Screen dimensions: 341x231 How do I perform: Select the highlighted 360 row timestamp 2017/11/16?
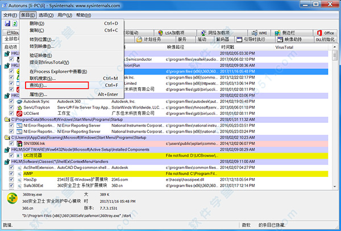click(237, 72)
